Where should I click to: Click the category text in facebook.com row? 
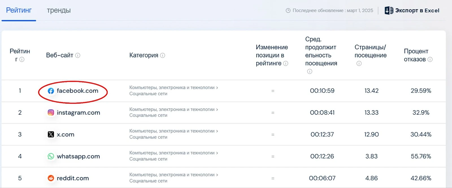click(x=173, y=91)
